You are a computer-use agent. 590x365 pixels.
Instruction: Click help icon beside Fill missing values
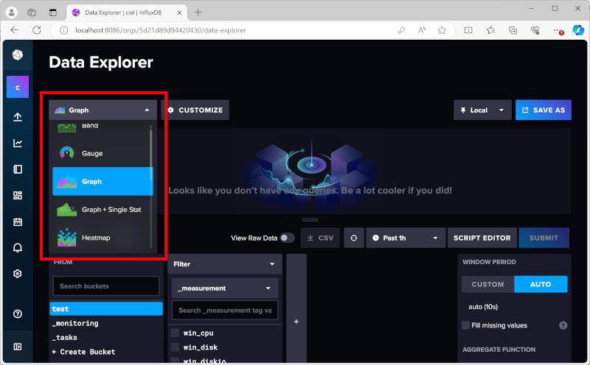pos(563,325)
